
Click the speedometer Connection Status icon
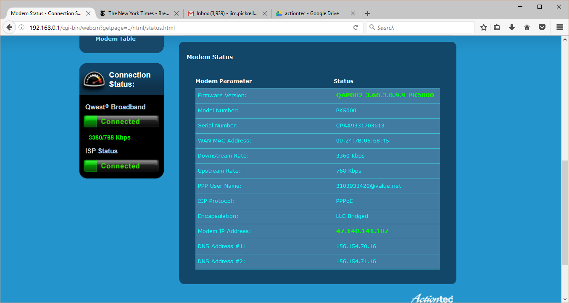(94, 80)
